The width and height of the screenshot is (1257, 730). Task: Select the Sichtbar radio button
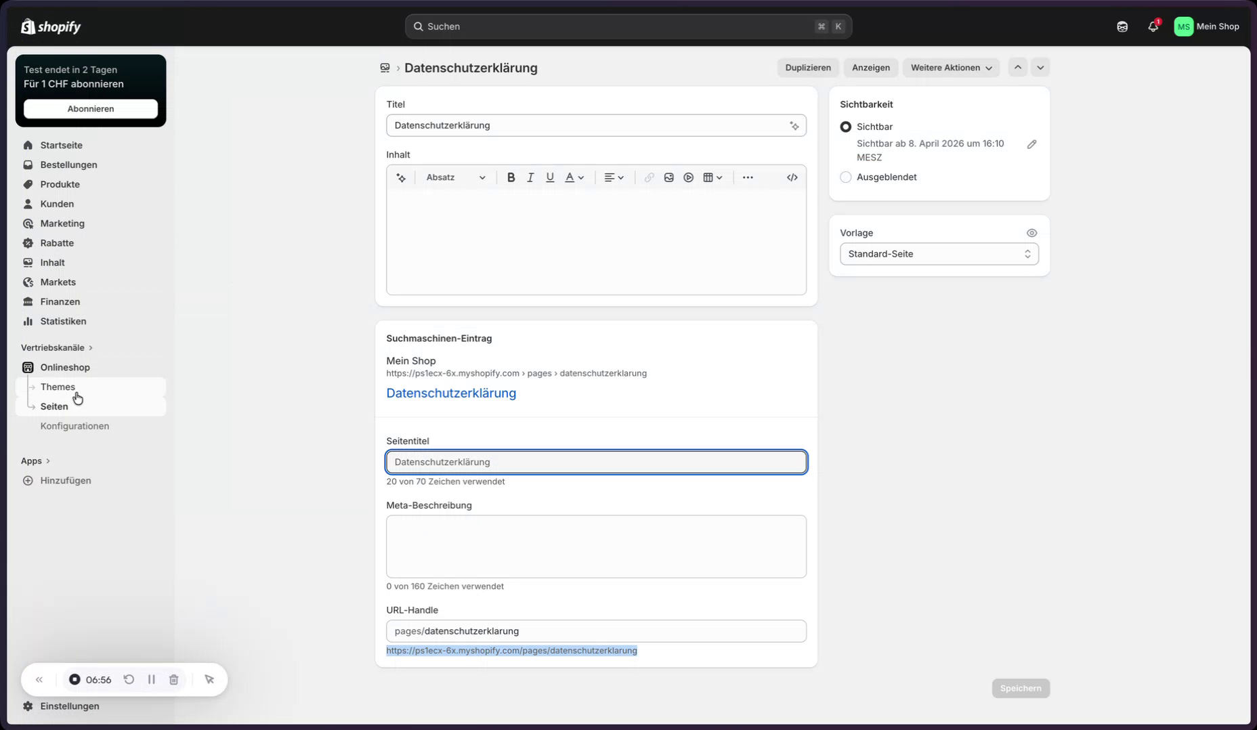pyautogui.click(x=845, y=127)
